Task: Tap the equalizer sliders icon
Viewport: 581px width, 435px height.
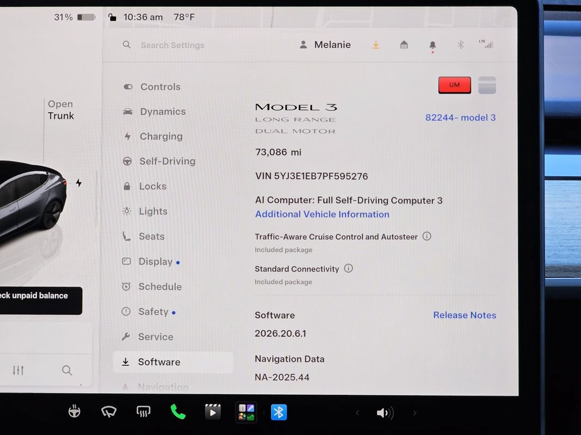Action: [18, 370]
